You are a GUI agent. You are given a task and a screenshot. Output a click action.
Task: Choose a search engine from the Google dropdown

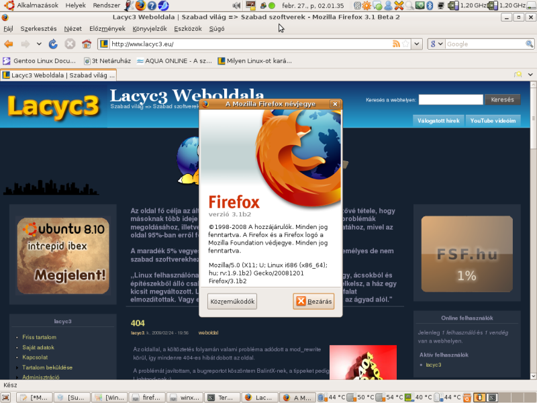(437, 44)
